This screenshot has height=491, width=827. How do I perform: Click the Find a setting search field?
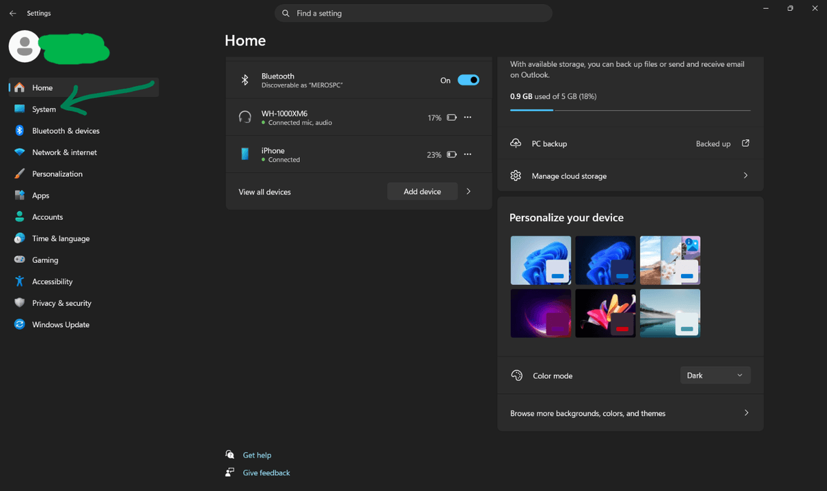pos(413,13)
